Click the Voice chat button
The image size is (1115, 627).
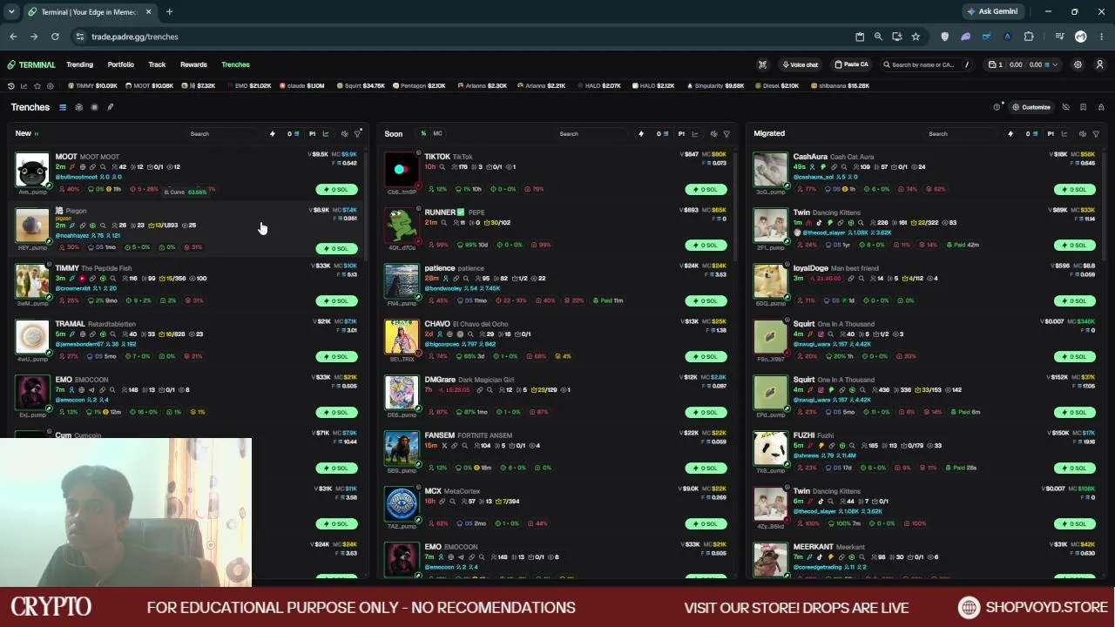(x=801, y=64)
